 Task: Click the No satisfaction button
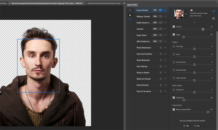pos(197,126)
